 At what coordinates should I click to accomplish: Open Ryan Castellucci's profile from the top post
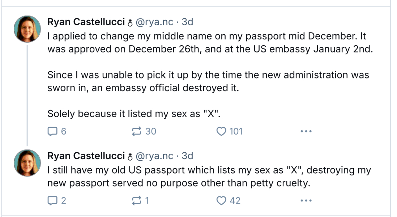click(86, 22)
